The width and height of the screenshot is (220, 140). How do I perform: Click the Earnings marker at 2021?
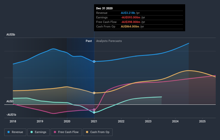[94, 112]
